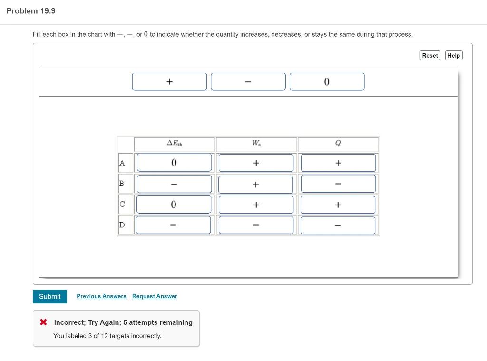Click 'Incorrect; Try Again' feedback message

tap(123, 322)
